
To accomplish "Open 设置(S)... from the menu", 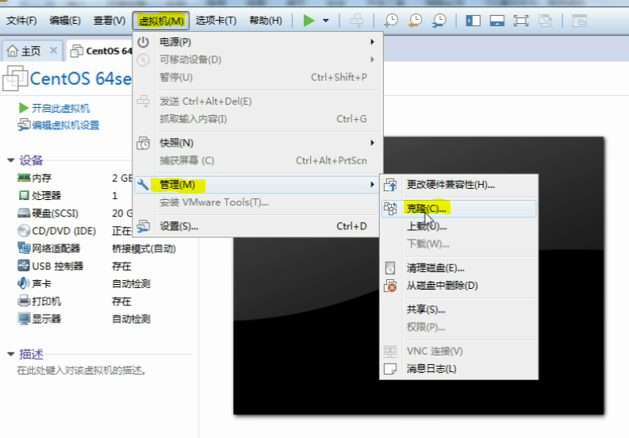I will (x=258, y=226).
